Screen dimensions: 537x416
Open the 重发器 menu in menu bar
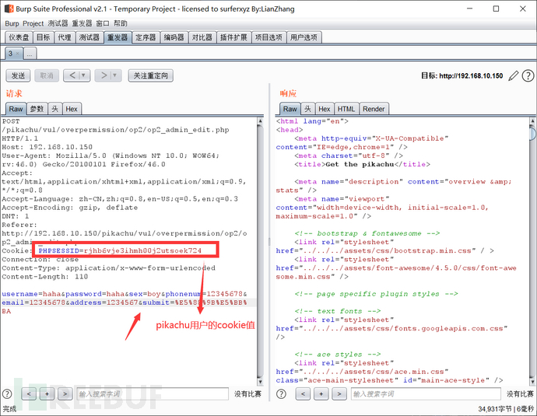click(x=82, y=23)
